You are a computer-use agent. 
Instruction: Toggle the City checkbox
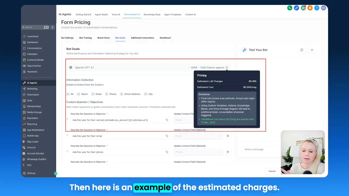pos(146,94)
